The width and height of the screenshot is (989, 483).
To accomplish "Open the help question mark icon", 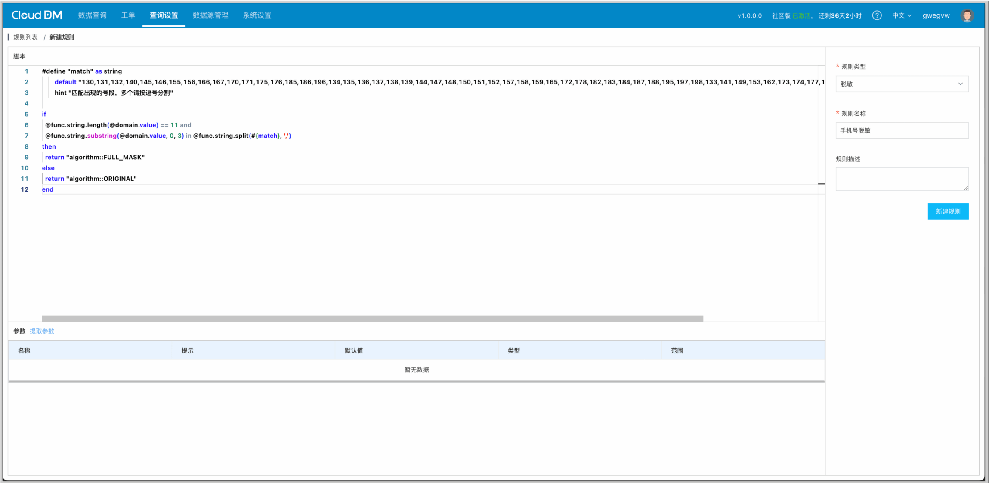I will [x=876, y=15].
